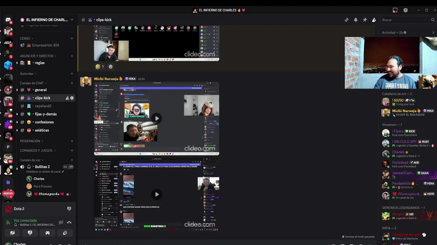The width and height of the screenshot is (437, 245).
Task: Open the inbox icon in title bar
Action: click(395, 10)
